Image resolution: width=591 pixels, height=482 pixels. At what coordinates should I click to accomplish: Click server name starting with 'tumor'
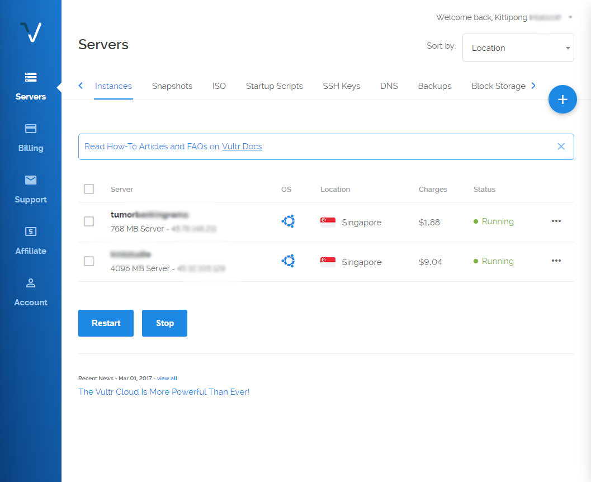tap(149, 215)
